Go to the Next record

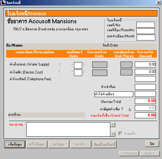pyautogui.click(x=150, y=153)
